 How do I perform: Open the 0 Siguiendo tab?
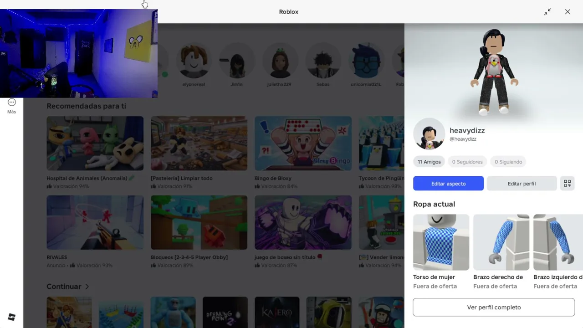508,162
